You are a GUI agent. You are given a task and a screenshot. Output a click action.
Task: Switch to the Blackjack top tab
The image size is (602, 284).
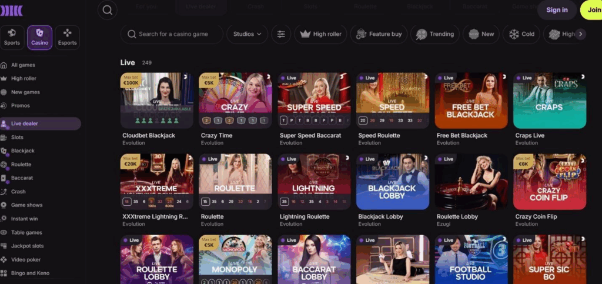click(420, 7)
